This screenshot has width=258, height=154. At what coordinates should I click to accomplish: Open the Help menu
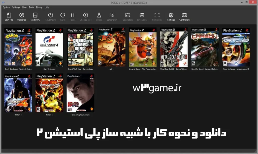47,7
